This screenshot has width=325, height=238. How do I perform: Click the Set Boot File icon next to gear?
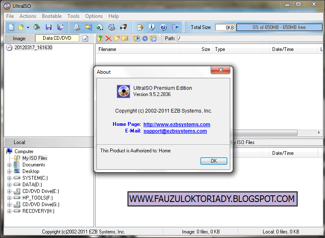pyautogui.click(x=153, y=38)
